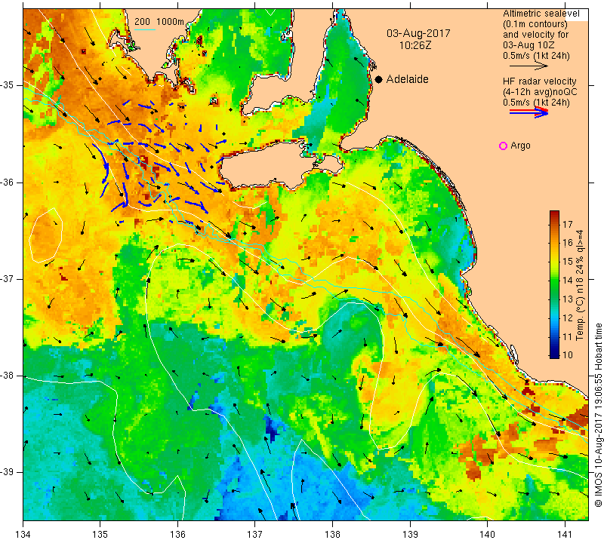Click the Adelaide city marker dot

[x=379, y=79]
